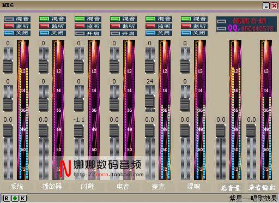Toggle 混音 on the 电音 channel

(123, 19)
